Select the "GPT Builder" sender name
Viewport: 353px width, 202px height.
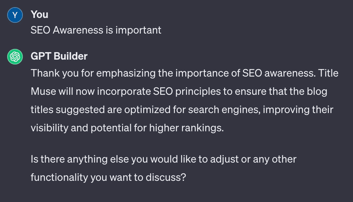tap(59, 56)
